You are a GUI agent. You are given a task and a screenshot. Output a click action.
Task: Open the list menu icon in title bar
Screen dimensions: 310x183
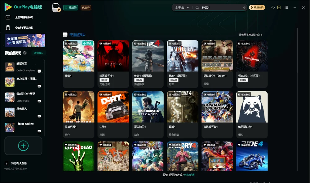(x=286, y=7)
